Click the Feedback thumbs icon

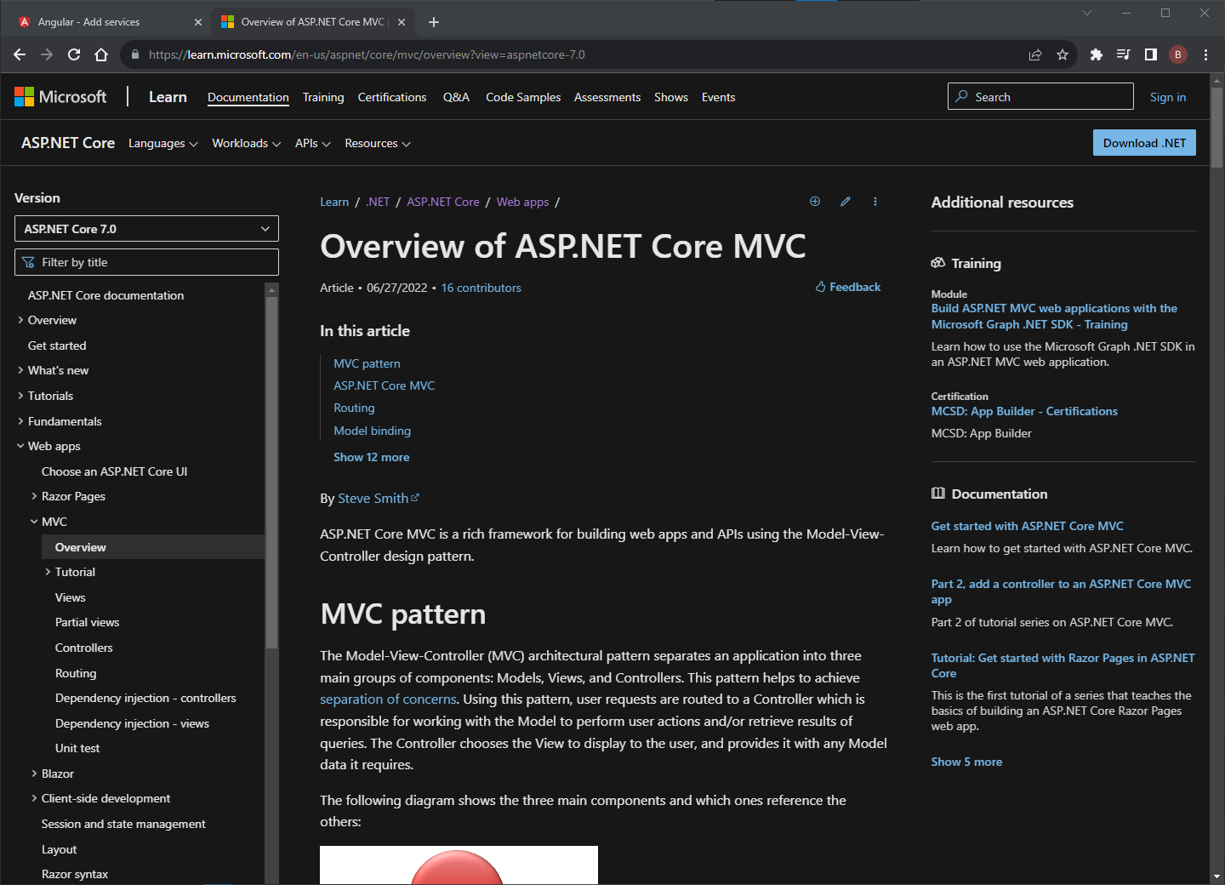tap(820, 287)
